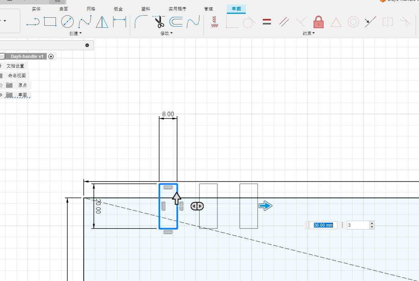Select the Rectangle sketch tool

tap(50, 22)
